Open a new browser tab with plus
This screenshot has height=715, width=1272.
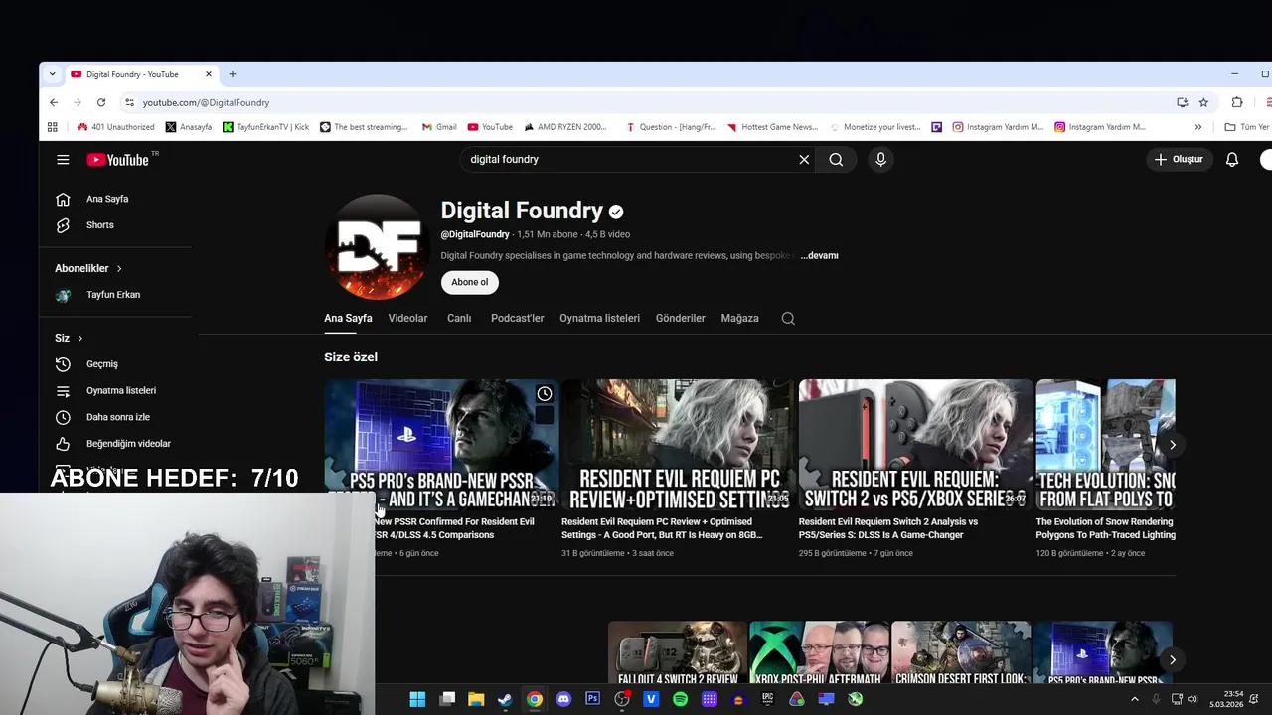233,74
